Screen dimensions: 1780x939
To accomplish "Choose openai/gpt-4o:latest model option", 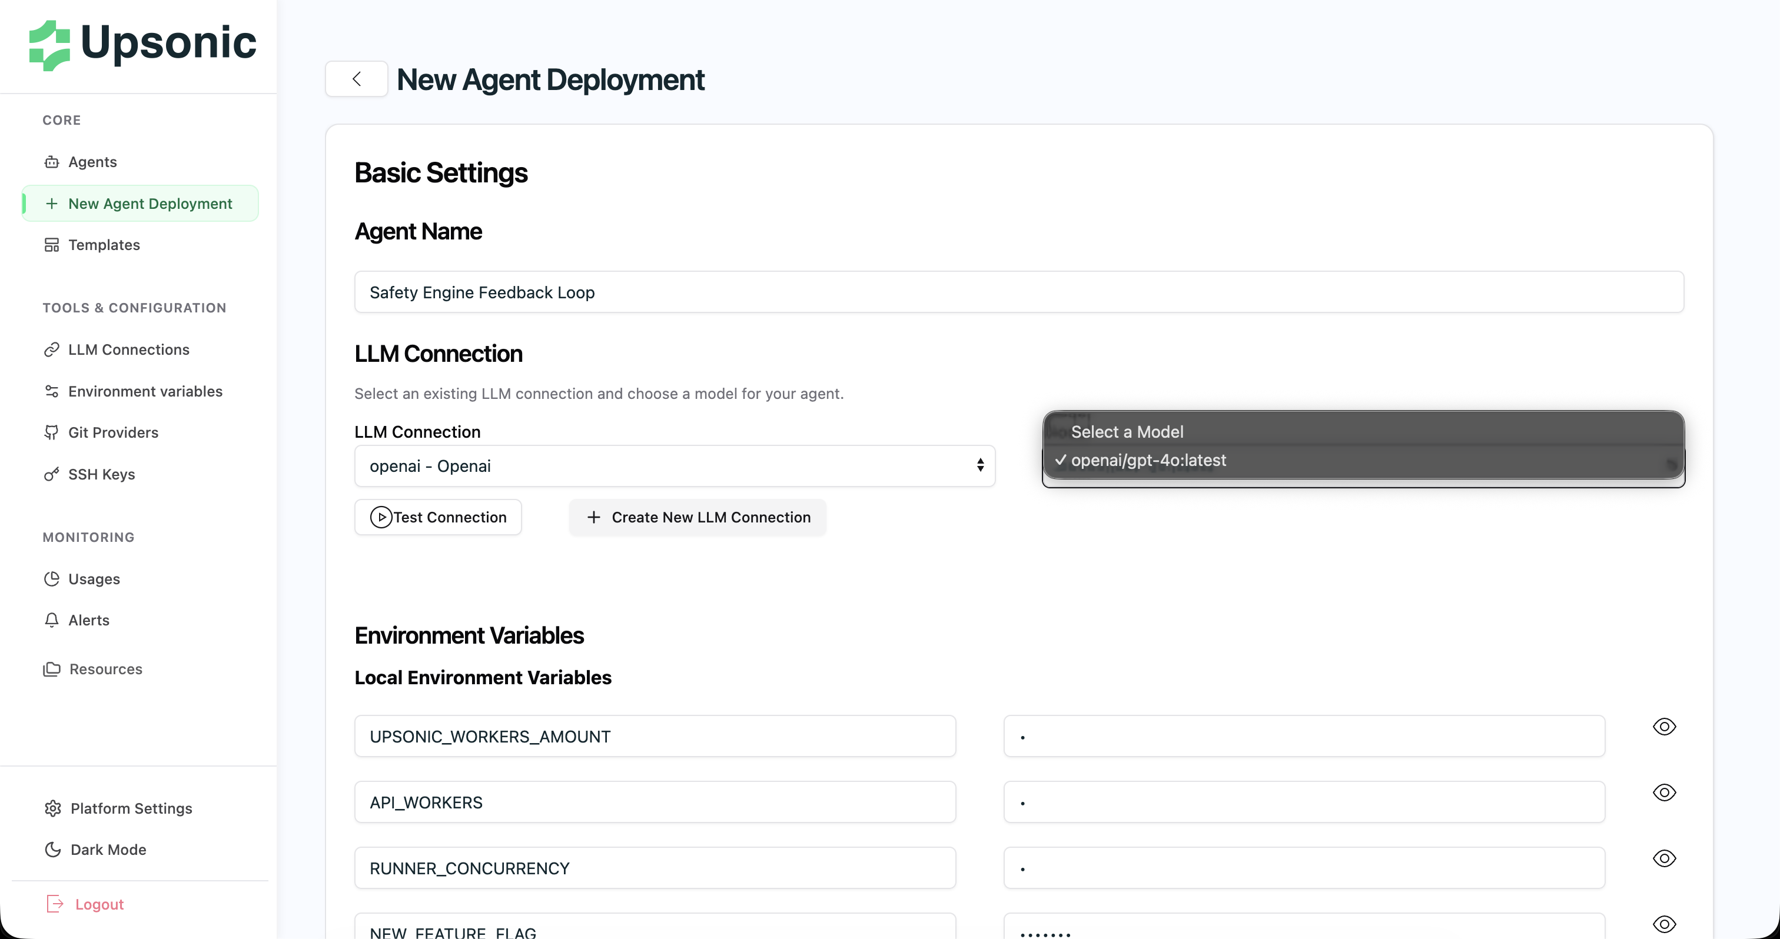I will [x=1148, y=461].
